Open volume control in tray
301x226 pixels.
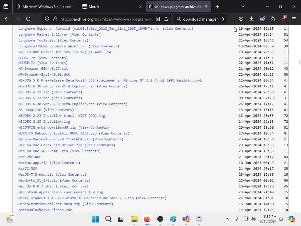pos(253,219)
